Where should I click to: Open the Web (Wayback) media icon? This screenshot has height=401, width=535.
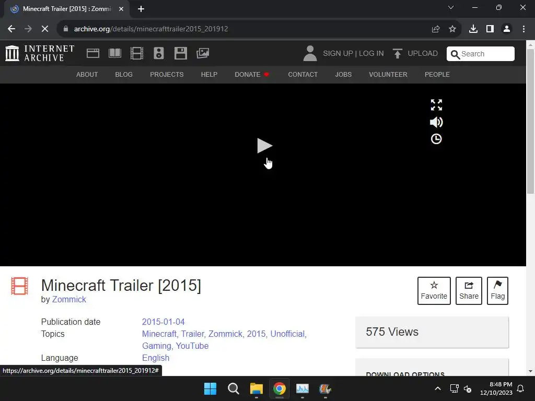click(x=93, y=53)
